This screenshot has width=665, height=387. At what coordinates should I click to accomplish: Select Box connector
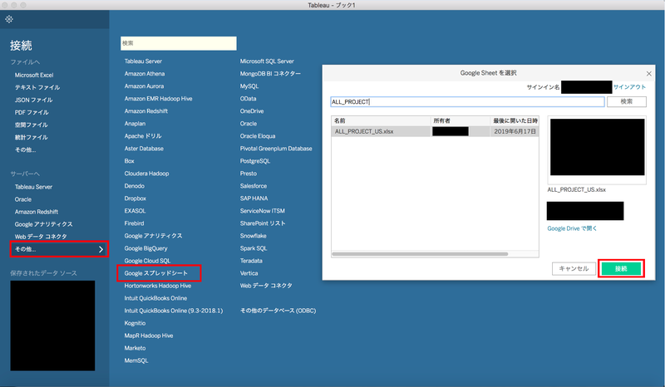(130, 161)
